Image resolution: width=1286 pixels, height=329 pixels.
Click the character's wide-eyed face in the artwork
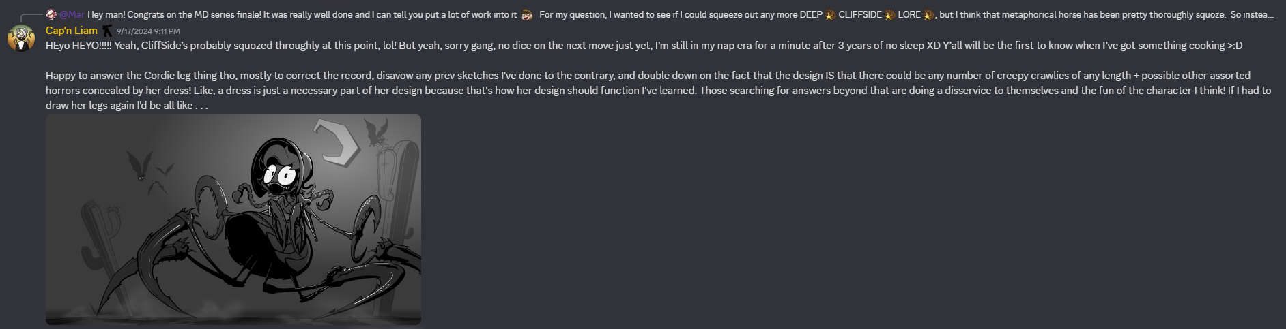[x=281, y=176]
